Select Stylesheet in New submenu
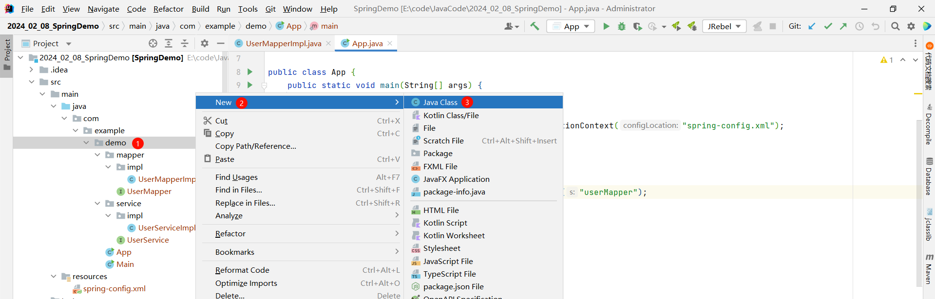 [483, 248]
